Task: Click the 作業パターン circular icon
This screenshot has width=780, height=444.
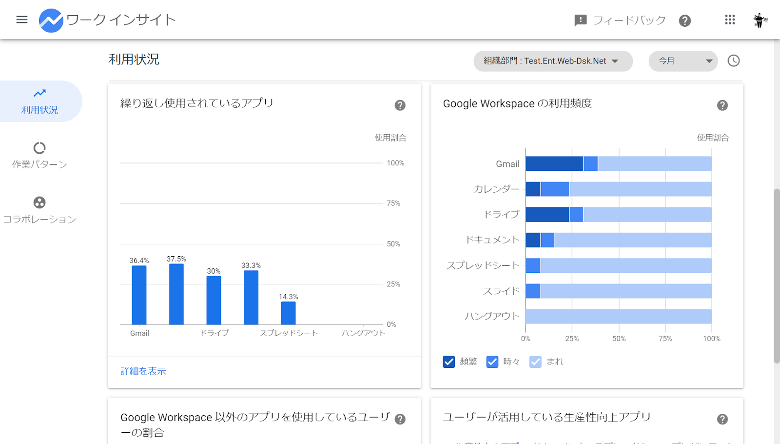Action: pyautogui.click(x=39, y=148)
